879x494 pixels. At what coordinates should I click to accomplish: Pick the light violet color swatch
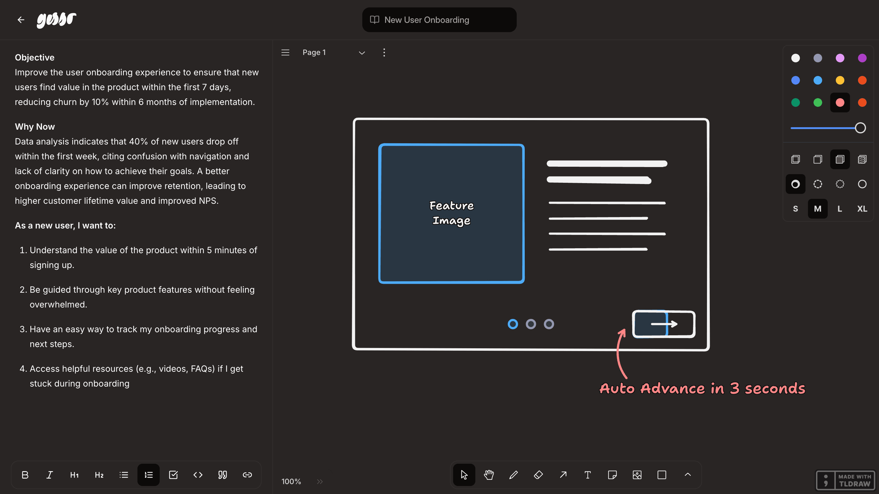pos(840,58)
